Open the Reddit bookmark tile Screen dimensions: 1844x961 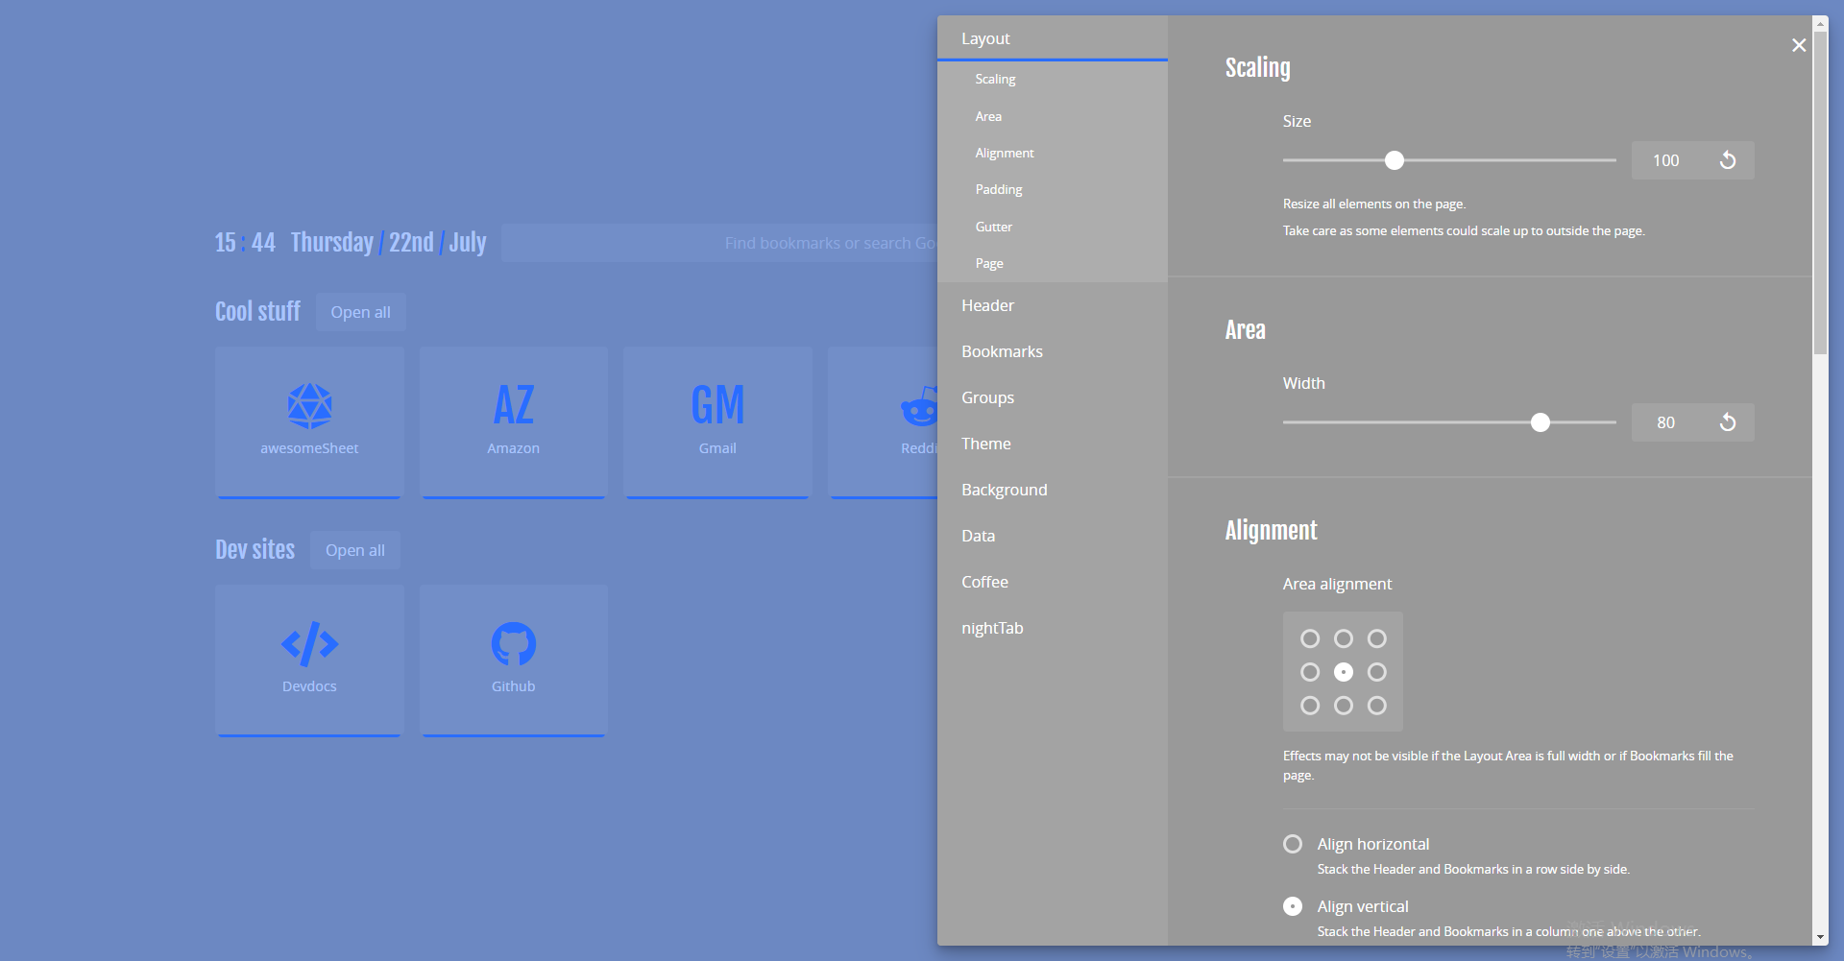[883, 422]
